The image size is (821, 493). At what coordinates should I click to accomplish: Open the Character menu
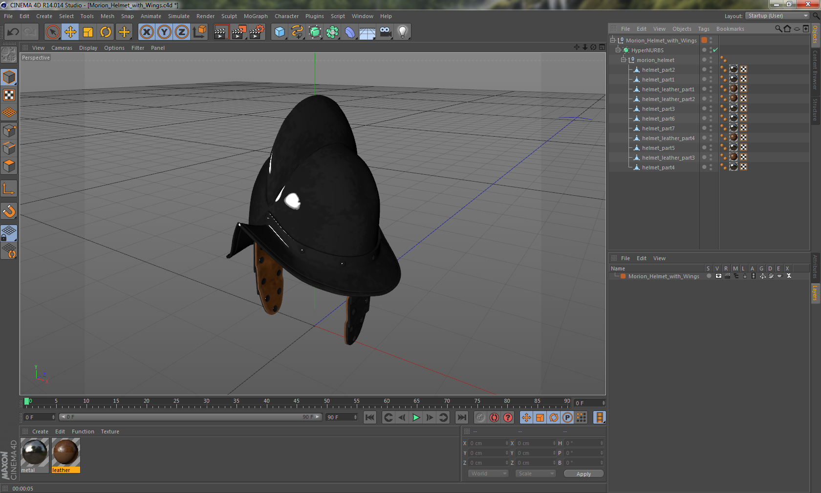click(286, 16)
